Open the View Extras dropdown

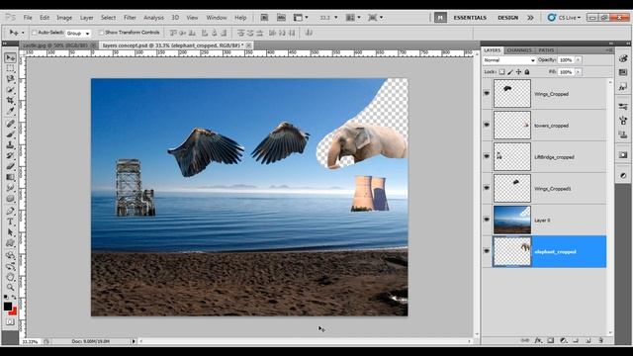(301, 18)
